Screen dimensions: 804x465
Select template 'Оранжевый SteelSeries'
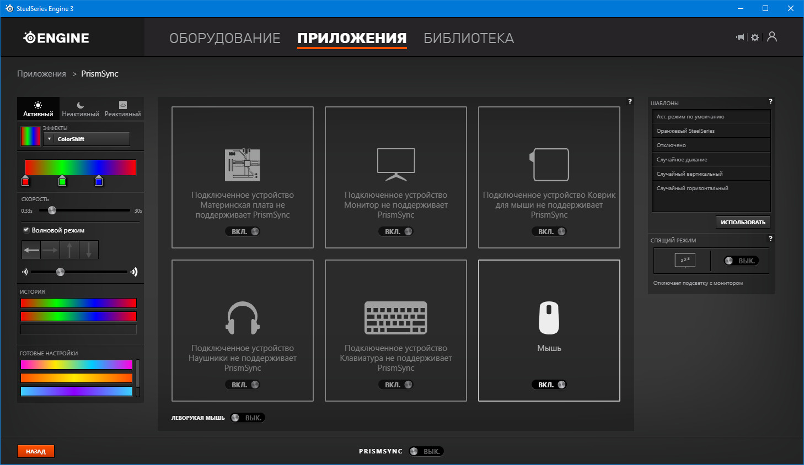(x=711, y=131)
